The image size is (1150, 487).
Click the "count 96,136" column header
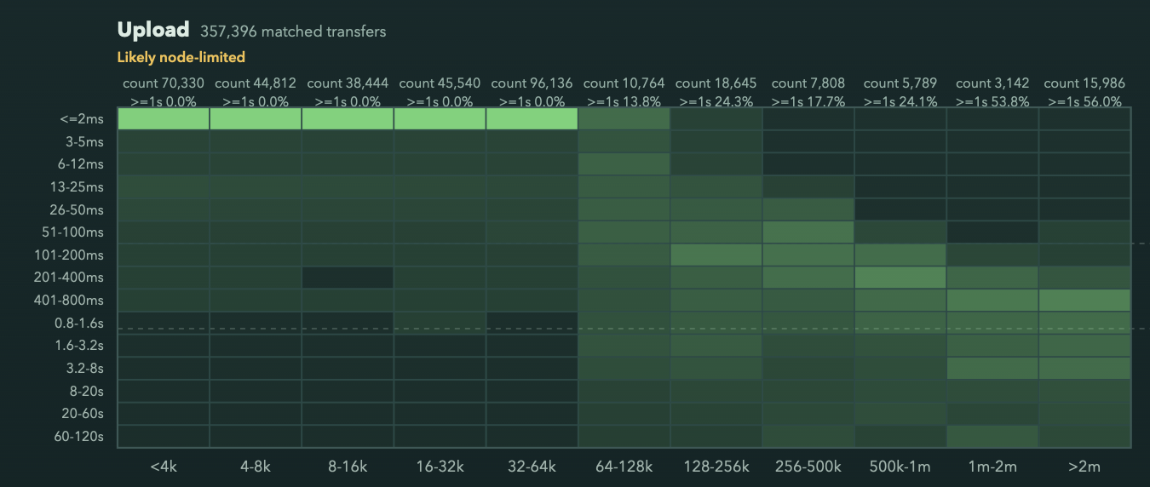point(532,83)
